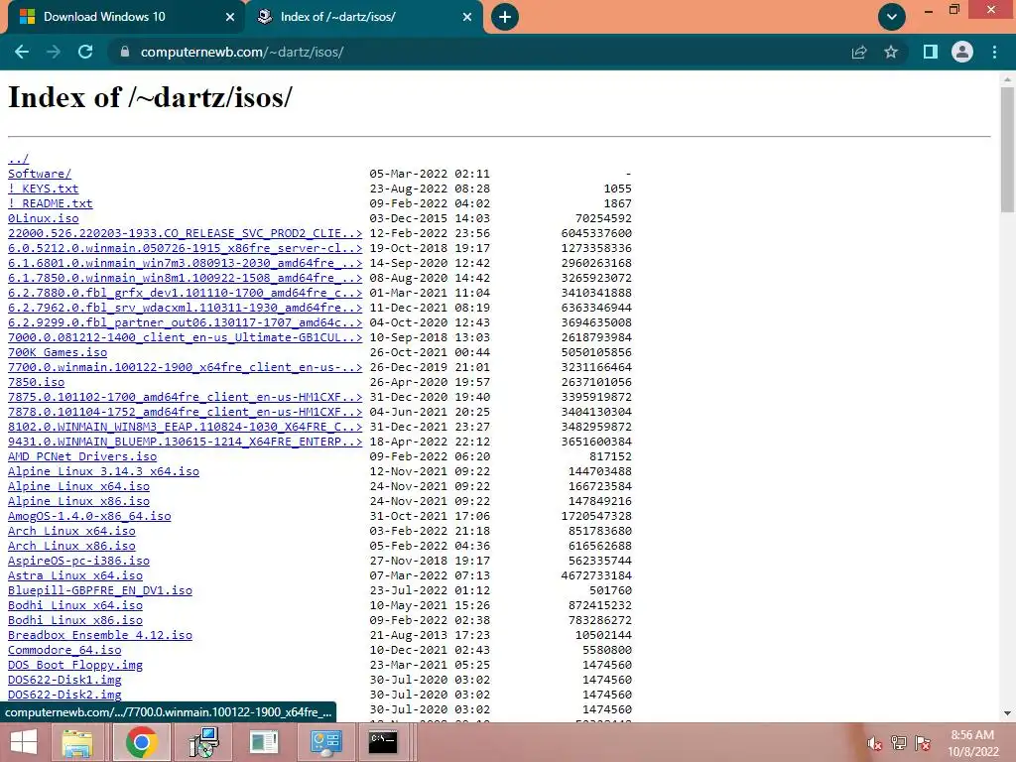Download 0Linux.iso
1016x762 pixels.
[x=44, y=218]
